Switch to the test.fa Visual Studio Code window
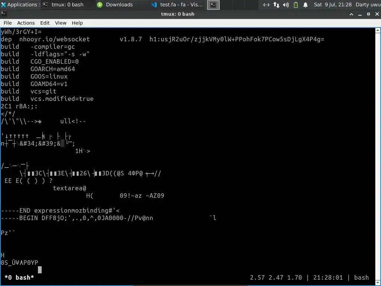This screenshot has height=286, width=381. point(177,4)
